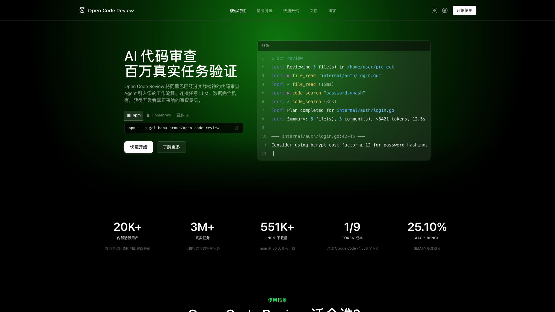Click the '$ ocr review' terminal line
This screenshot has height=312, width=555.
(287, 58)
